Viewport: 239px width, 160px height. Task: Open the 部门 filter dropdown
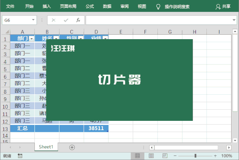31,38
